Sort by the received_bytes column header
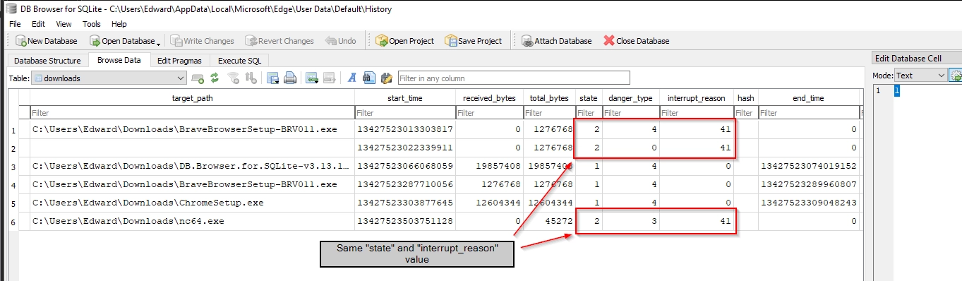962x281 pixels. click(489, 98)
